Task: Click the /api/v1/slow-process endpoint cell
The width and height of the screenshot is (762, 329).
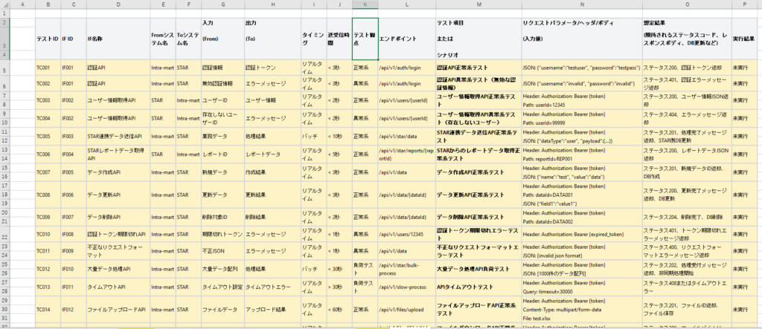Action: pyautogui.click(x=407, y=287)
